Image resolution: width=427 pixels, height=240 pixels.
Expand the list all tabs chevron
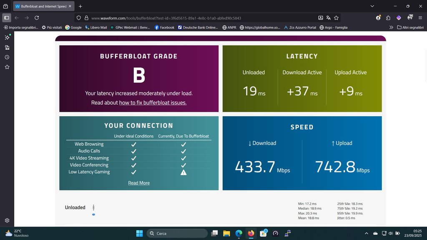pyautogui.click(x=372, y=6)
